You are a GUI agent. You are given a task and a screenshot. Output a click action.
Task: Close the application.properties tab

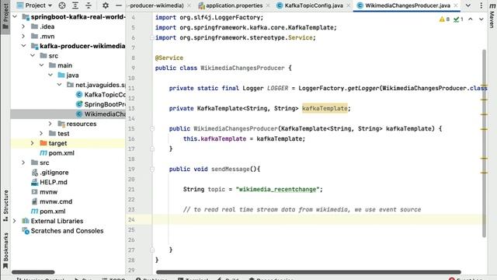coord(268,5)
